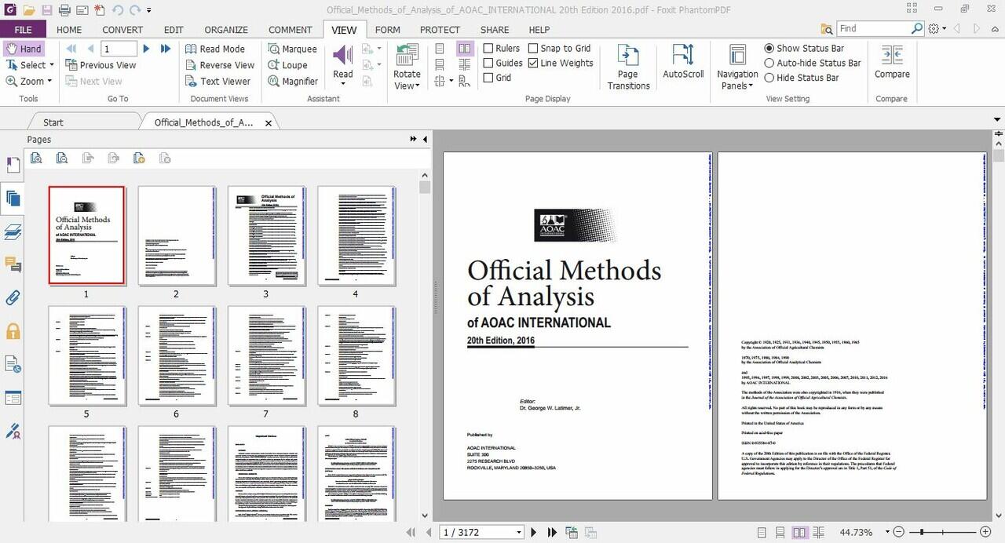Switch to the PROTECT ribbon tab
The width and height of the screenshot is (1005, 543).
[x=440, y=30]
